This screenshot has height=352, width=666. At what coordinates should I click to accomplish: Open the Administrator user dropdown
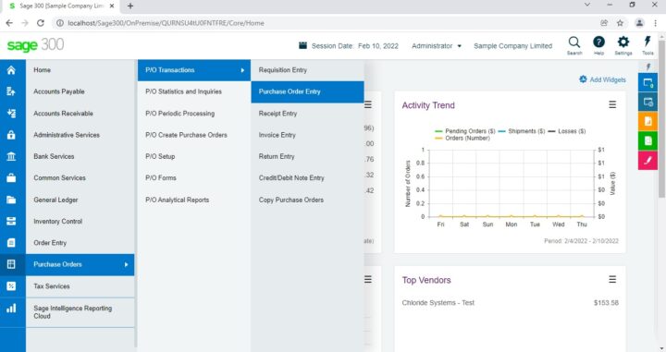pos(437,46)
